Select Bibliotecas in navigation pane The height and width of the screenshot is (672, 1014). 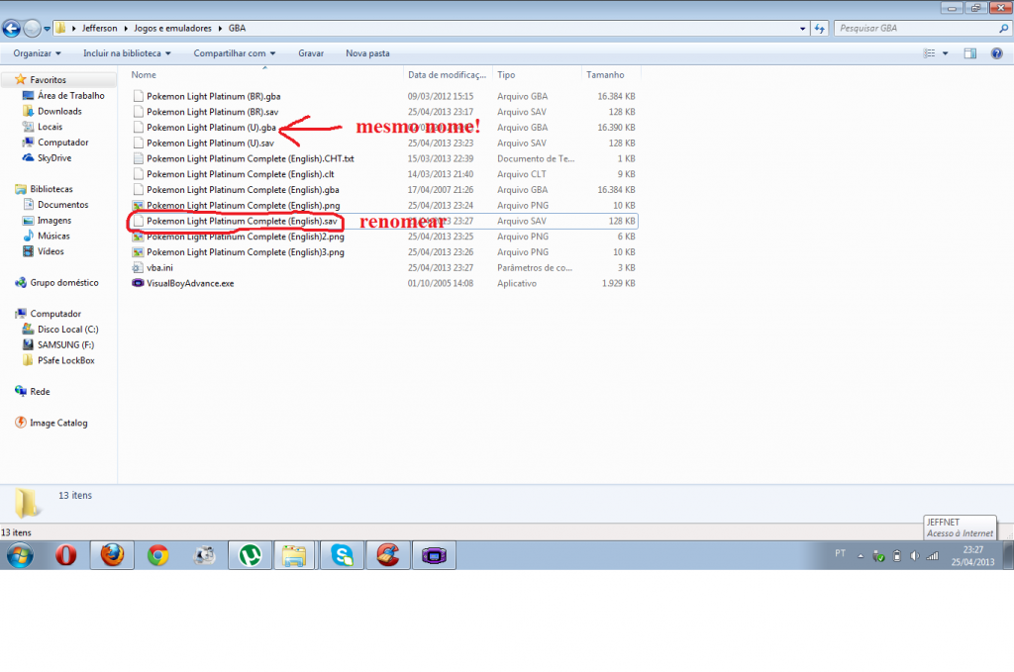44,189
